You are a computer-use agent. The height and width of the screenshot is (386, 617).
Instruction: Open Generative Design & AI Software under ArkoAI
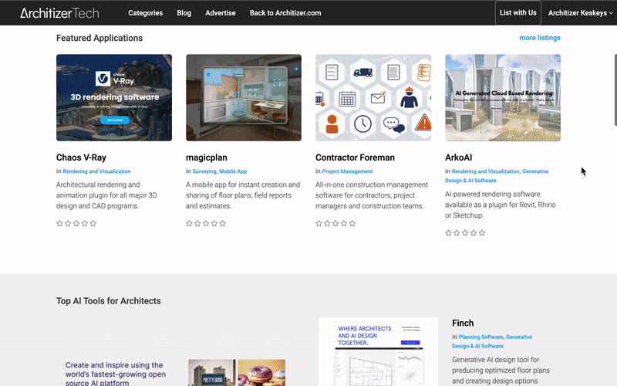pyautogui.click(x=497, y=176)
